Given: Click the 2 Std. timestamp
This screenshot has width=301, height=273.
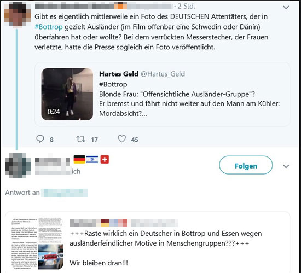Looking at the screenshot, I should pyautogui.click(x=186, y=7).
